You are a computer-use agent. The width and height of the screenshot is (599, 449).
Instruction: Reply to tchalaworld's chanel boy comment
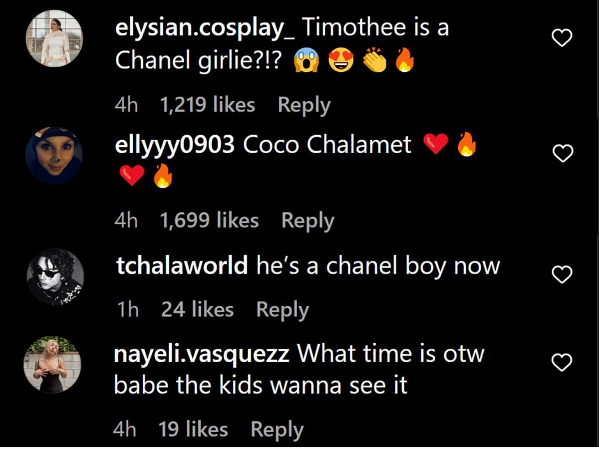click(x=283, y=310)
